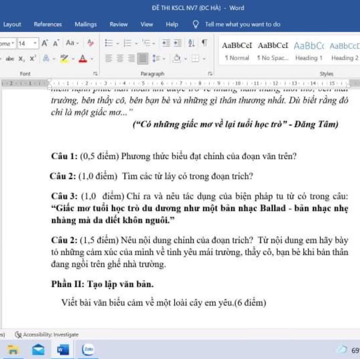Viewport: 360px width, 359px height.
Task: Open the Review ribbon tab
Action: (118, 24)
